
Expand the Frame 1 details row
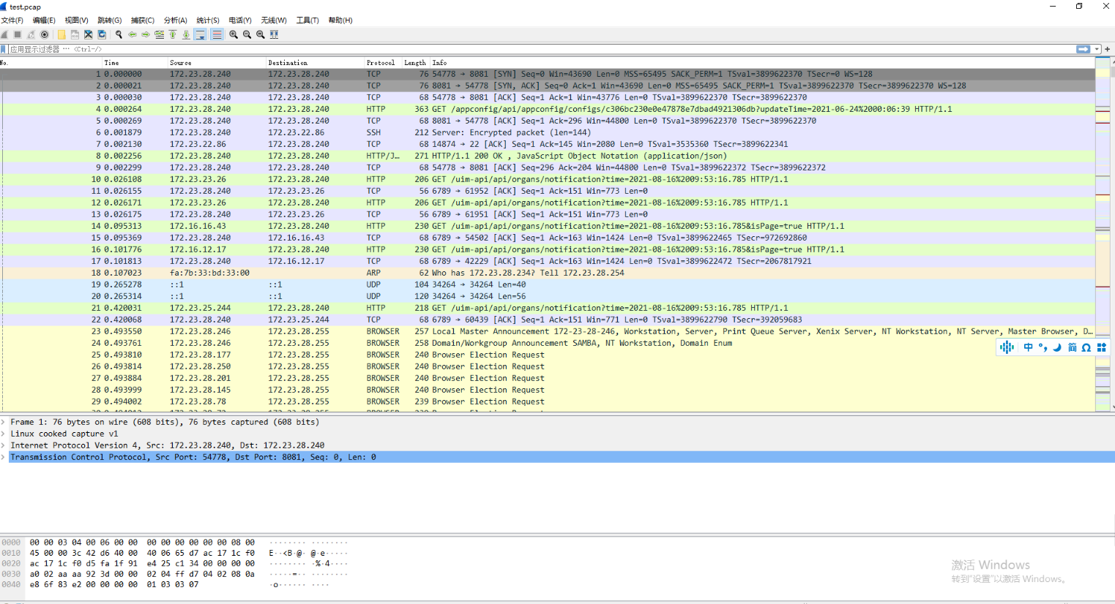pyautogui.click(x=4, y=422)
